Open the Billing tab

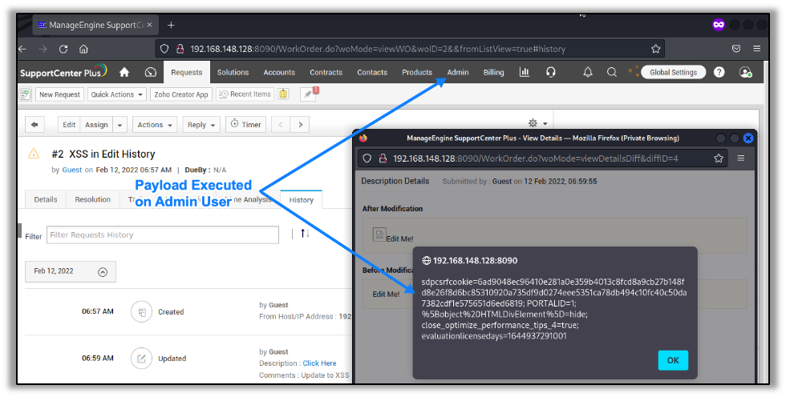point(493,73)
